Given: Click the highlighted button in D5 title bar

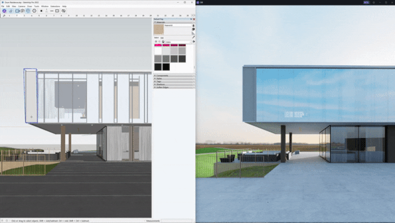Looking at the screenshot, I should 366,2.
